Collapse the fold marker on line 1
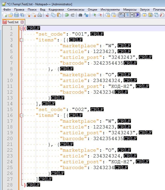The width and height of the screenshot is (165, 190). pyautogui.click(x=21, y=28)
